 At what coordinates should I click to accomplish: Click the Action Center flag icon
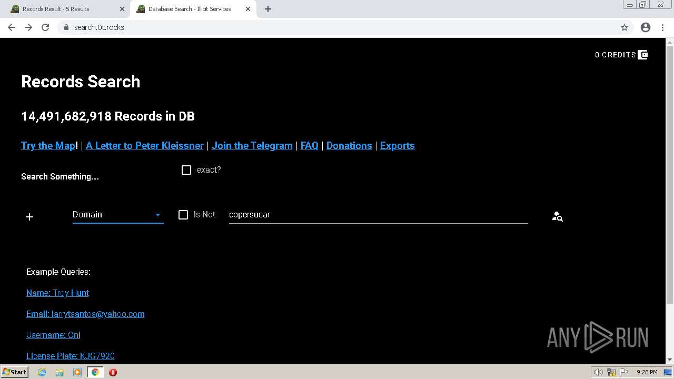(624, 372)
